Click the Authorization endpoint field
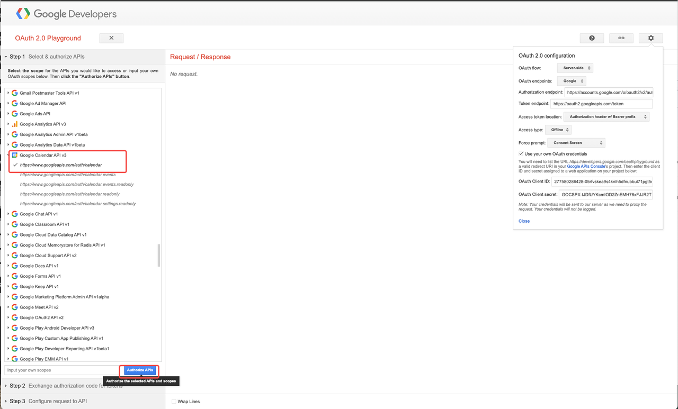678x409 pixels. pos(609,92)
